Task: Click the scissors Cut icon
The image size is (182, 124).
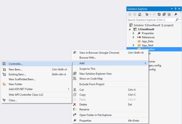Action: click(x=75, y=90)
